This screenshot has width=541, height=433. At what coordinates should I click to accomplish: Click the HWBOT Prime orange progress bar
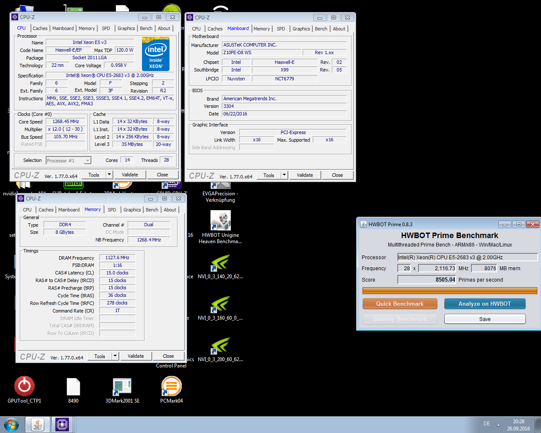[450, 290]
